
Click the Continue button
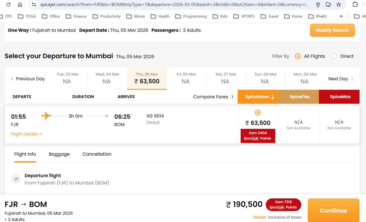333,210
